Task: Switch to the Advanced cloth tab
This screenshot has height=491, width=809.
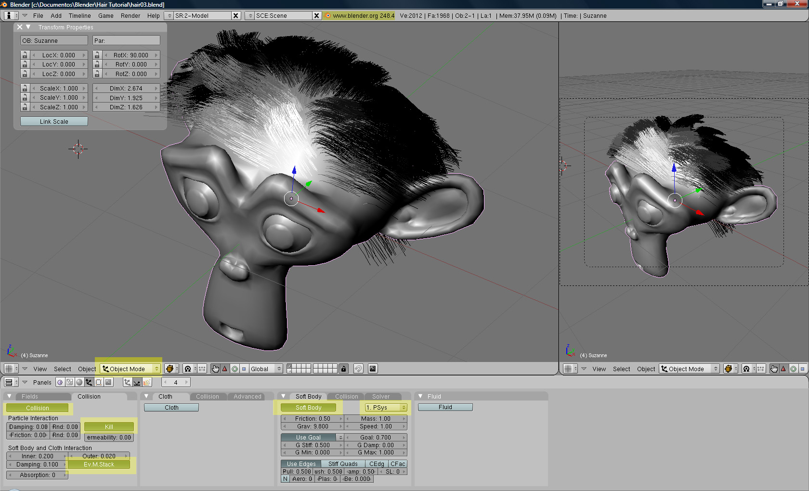Action: pyautogui.click(x=248, y=397)
